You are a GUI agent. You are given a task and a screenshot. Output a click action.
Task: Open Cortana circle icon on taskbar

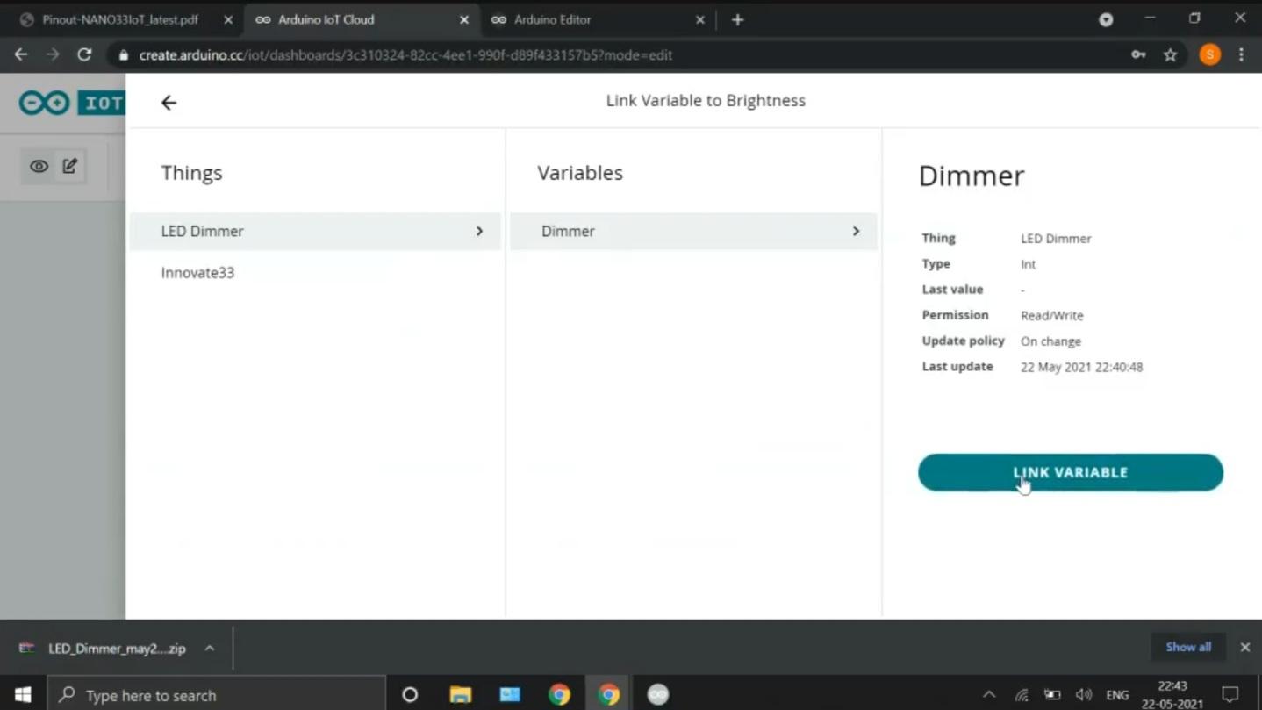click(410, 694)
